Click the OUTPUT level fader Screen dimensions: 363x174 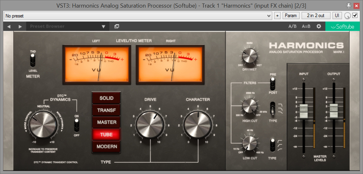tap(334, 111)
